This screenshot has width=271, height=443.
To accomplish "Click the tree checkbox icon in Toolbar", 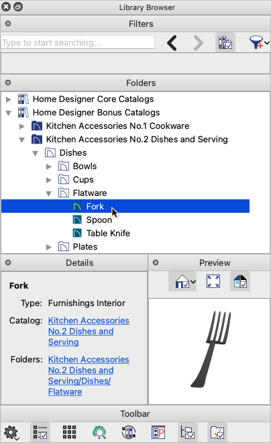I will click(x=187, y=432).
